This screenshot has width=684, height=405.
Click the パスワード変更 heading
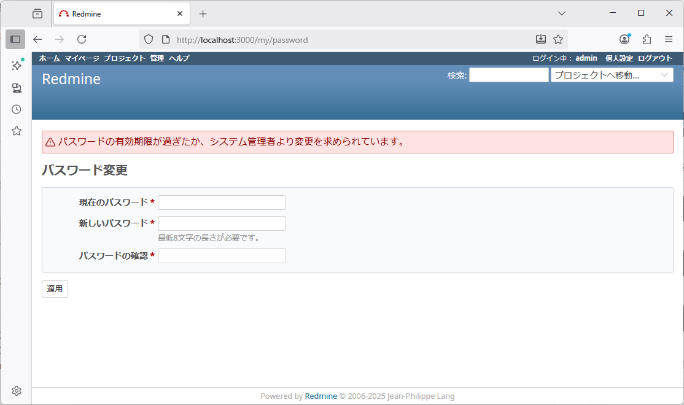pos(85,170)
